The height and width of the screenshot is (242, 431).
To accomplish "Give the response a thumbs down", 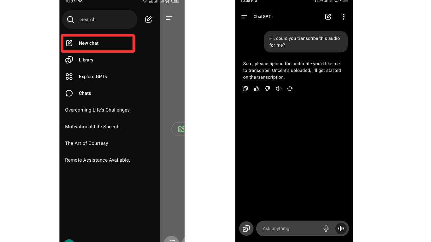I will coord(268,89).
